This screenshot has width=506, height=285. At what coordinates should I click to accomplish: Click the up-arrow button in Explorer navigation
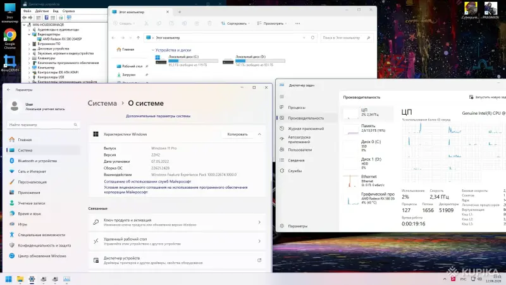[138, 38]
